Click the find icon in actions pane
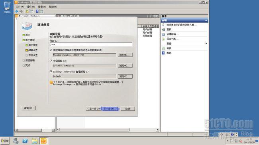The image size is (259, 145). pyautogui.click(x=163, y=29)
